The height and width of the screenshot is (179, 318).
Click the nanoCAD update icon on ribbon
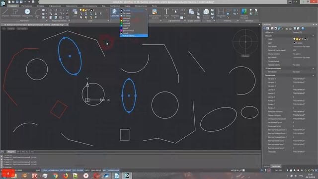coord(244,13)
